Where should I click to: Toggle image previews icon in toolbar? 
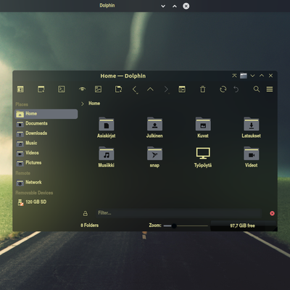pyautogui.click(x=98, y=89)
